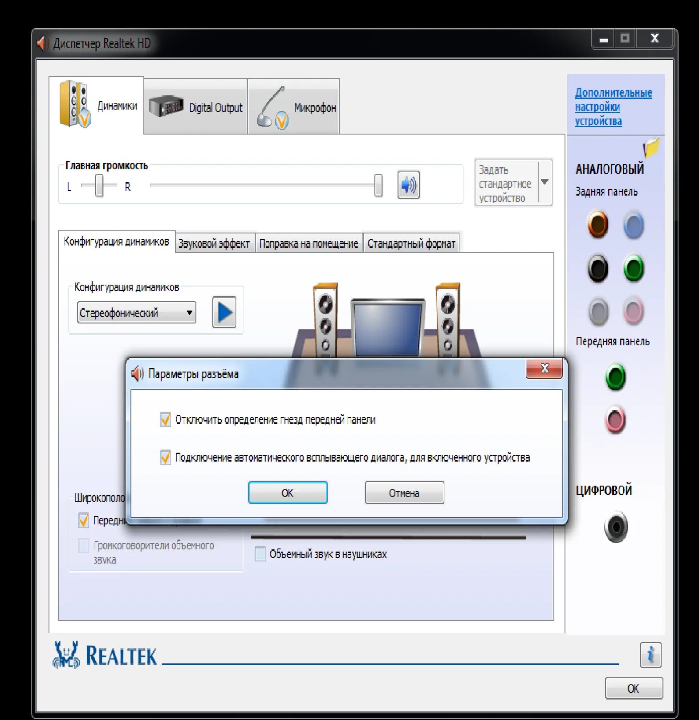Click OK button in main Realtek window
699x720 pixels.
(634, 688)
